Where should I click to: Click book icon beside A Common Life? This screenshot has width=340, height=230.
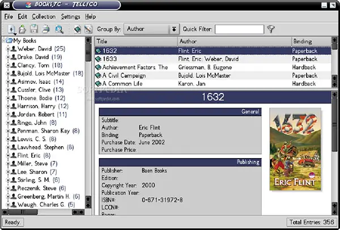tap(99, 84)
